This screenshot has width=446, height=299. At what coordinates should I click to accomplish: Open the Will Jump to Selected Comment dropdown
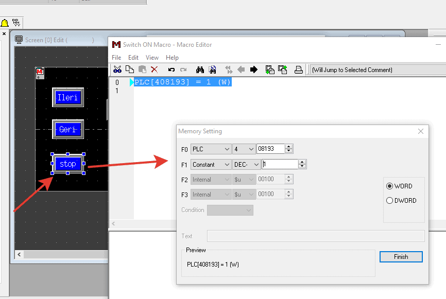click(377, 70)
